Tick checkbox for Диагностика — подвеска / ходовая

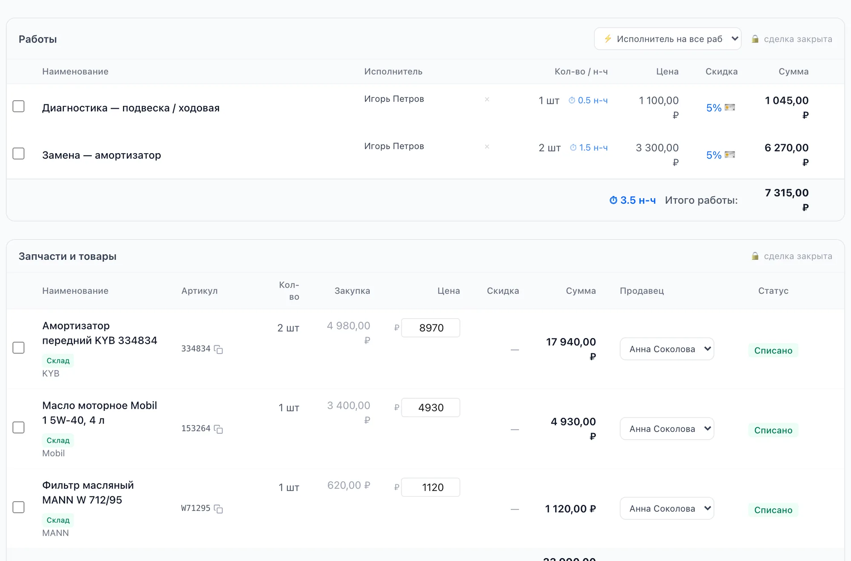click(x=18, y=106)
